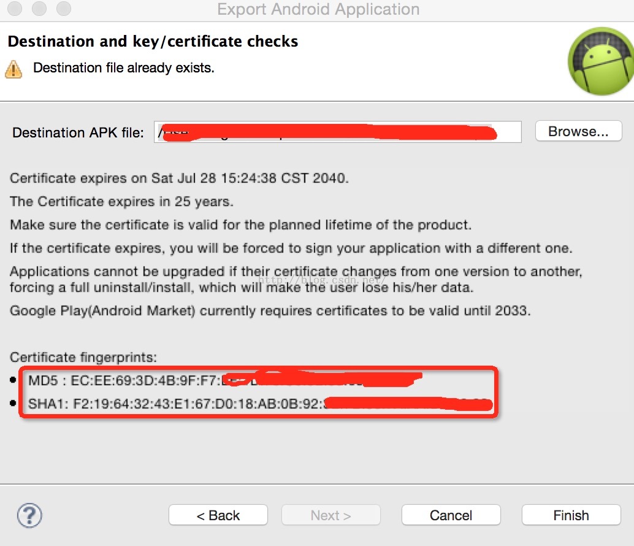This screenshot has width=634, height=546.
Task: Cancel the export dialog
Action: [451, 515]
